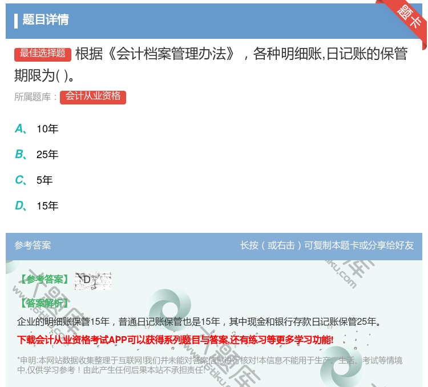The image size is (428, 387).
Task: Select option B 25年
Action: (x=37, y=154)
